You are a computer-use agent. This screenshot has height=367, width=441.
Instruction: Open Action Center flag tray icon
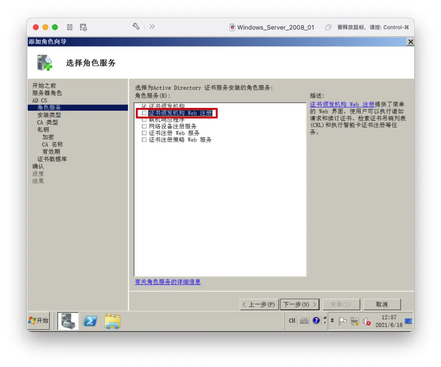pos(343,321)
